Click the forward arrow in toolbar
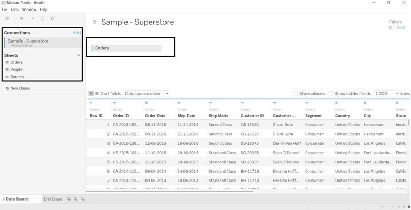411x210 pixels. point(32,18)
